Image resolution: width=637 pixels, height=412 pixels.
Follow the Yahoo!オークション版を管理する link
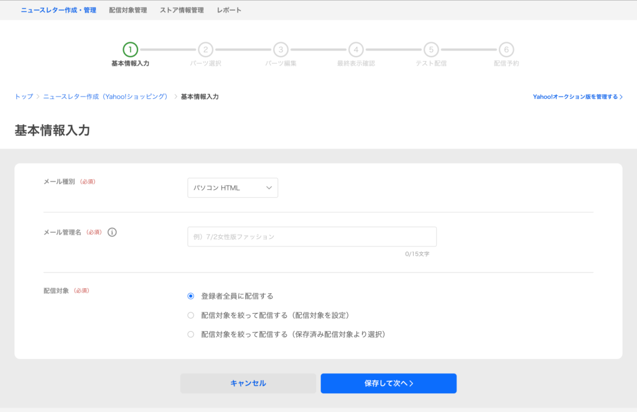(x=577, y=97)
